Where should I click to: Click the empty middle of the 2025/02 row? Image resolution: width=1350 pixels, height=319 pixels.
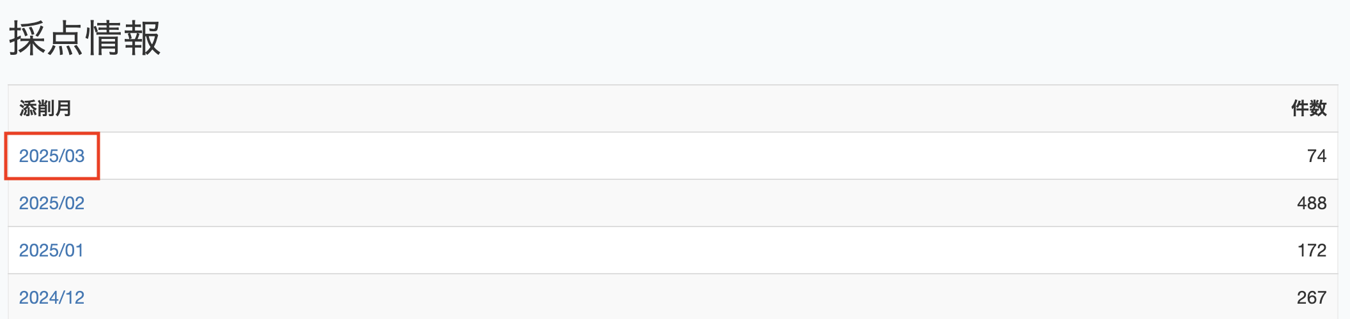[x=672, y=203]
